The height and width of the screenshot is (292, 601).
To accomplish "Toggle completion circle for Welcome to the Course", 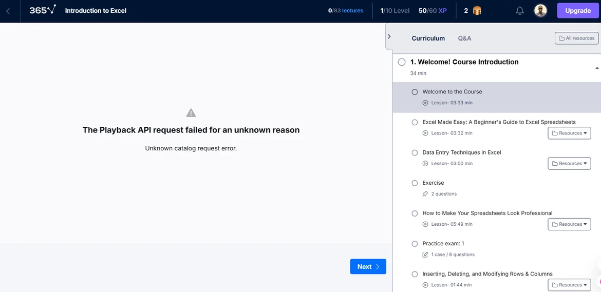I will tap(415, 92).
